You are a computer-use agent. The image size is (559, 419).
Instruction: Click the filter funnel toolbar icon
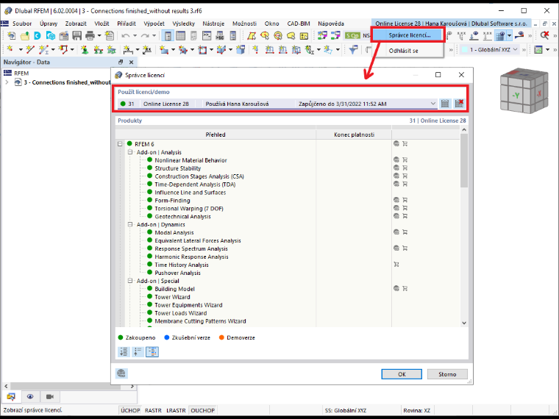coord(353,49)
